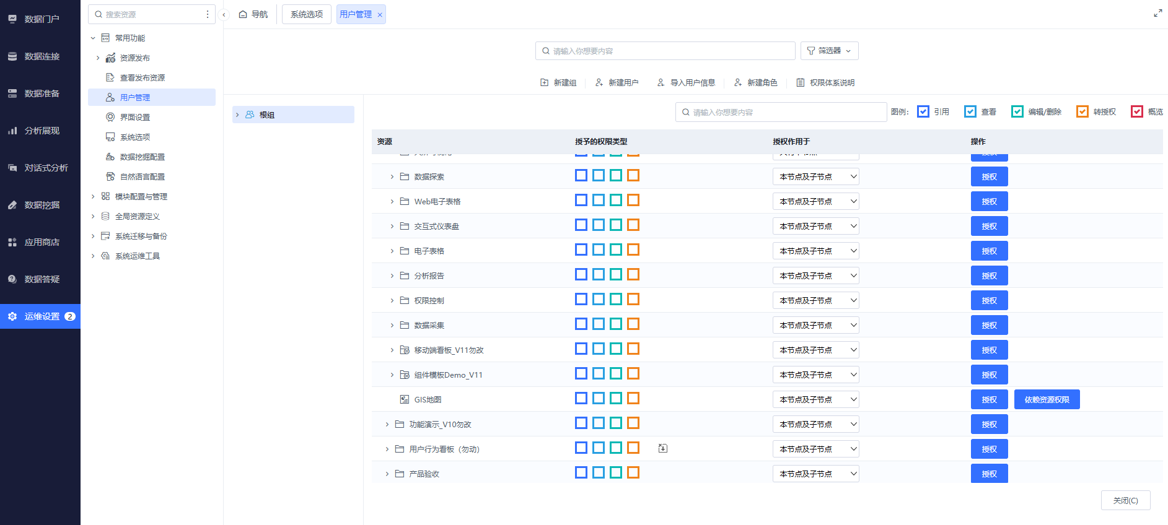Click the 关闭(C) button
1168x525 pixels.
[x=1126, y=500]
